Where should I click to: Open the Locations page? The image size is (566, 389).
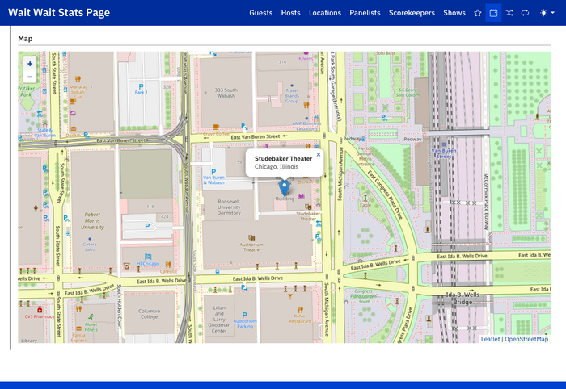pos(325,13)
